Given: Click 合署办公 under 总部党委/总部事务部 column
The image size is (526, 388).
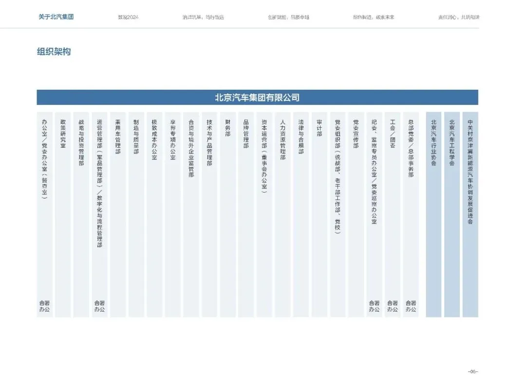Looking at the screenshot, I should (x=411, y=306).
